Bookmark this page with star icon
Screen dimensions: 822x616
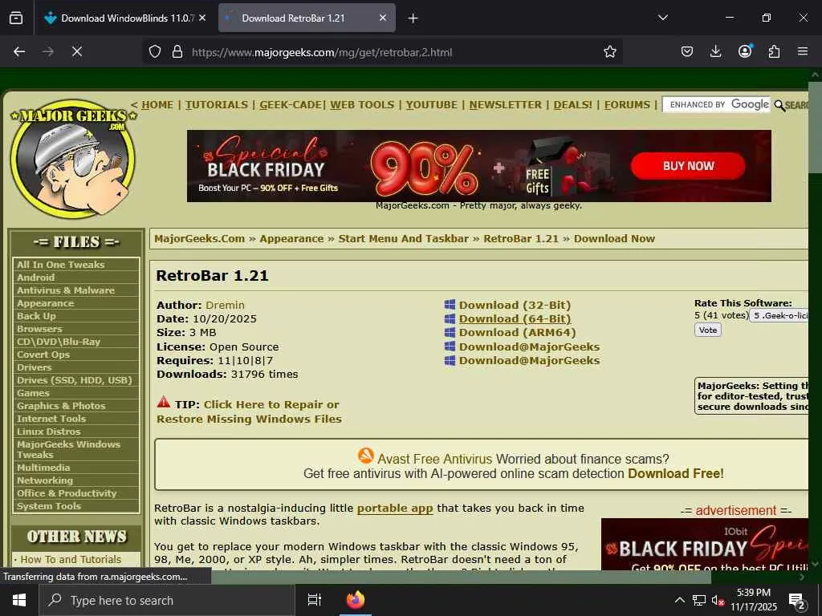[610, 51]
